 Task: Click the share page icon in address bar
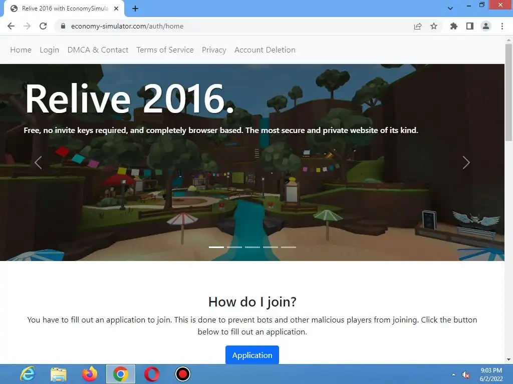pos(418,26)
